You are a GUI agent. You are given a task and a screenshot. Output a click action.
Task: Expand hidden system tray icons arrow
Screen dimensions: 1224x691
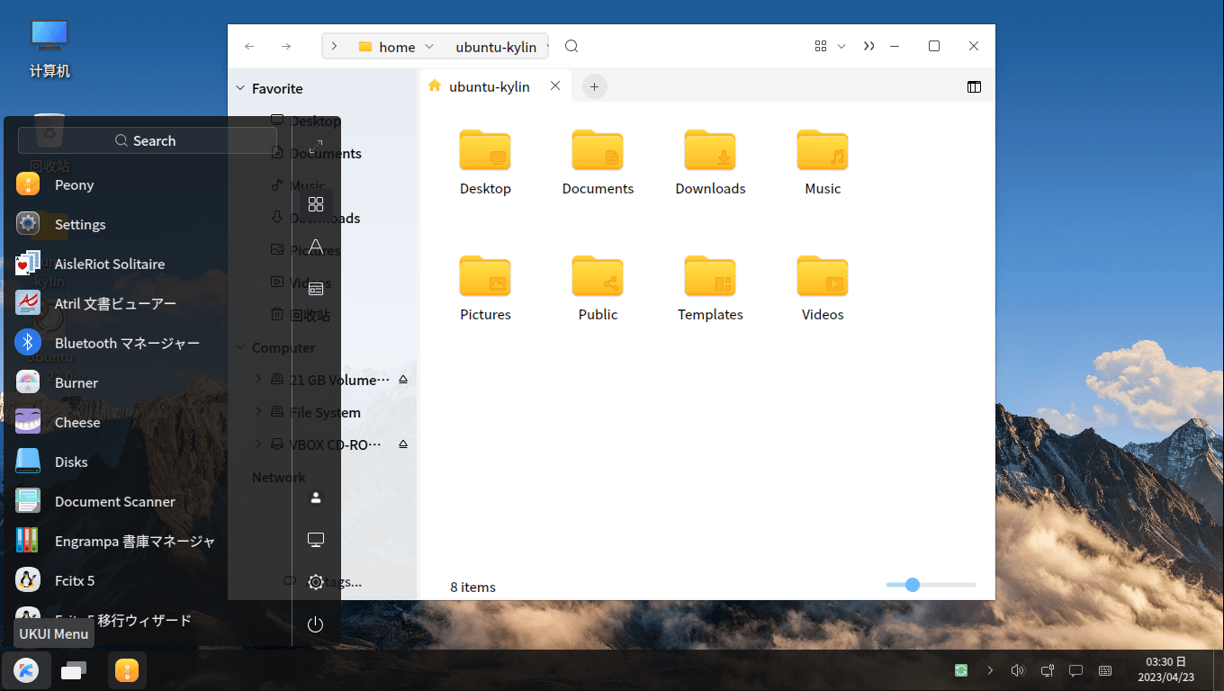[990, 670]
